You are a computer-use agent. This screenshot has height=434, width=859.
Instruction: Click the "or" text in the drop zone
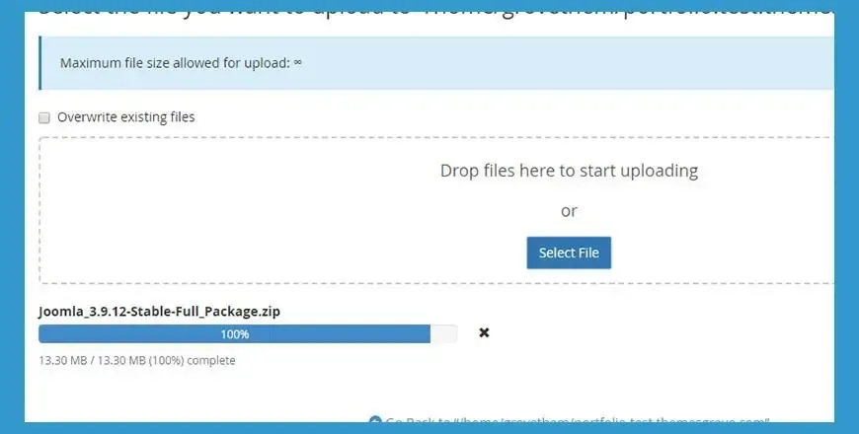tap(569, 211)
